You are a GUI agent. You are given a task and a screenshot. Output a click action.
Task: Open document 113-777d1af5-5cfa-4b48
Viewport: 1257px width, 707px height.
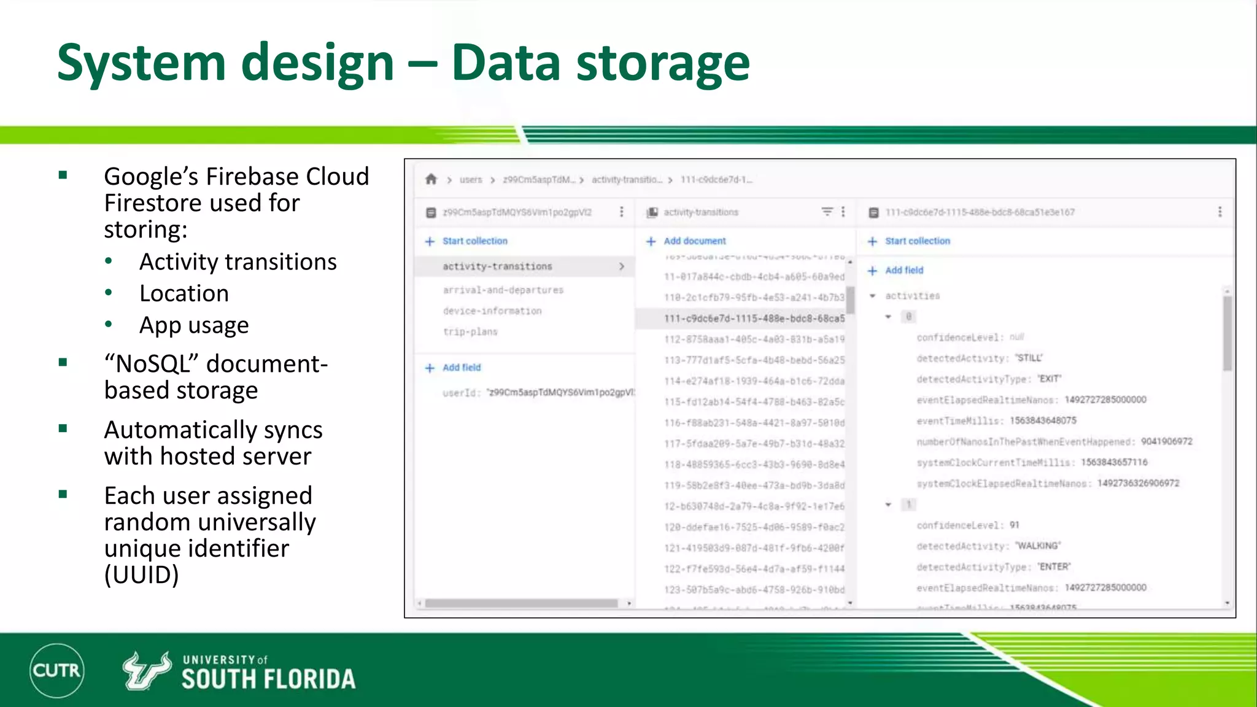754,360
